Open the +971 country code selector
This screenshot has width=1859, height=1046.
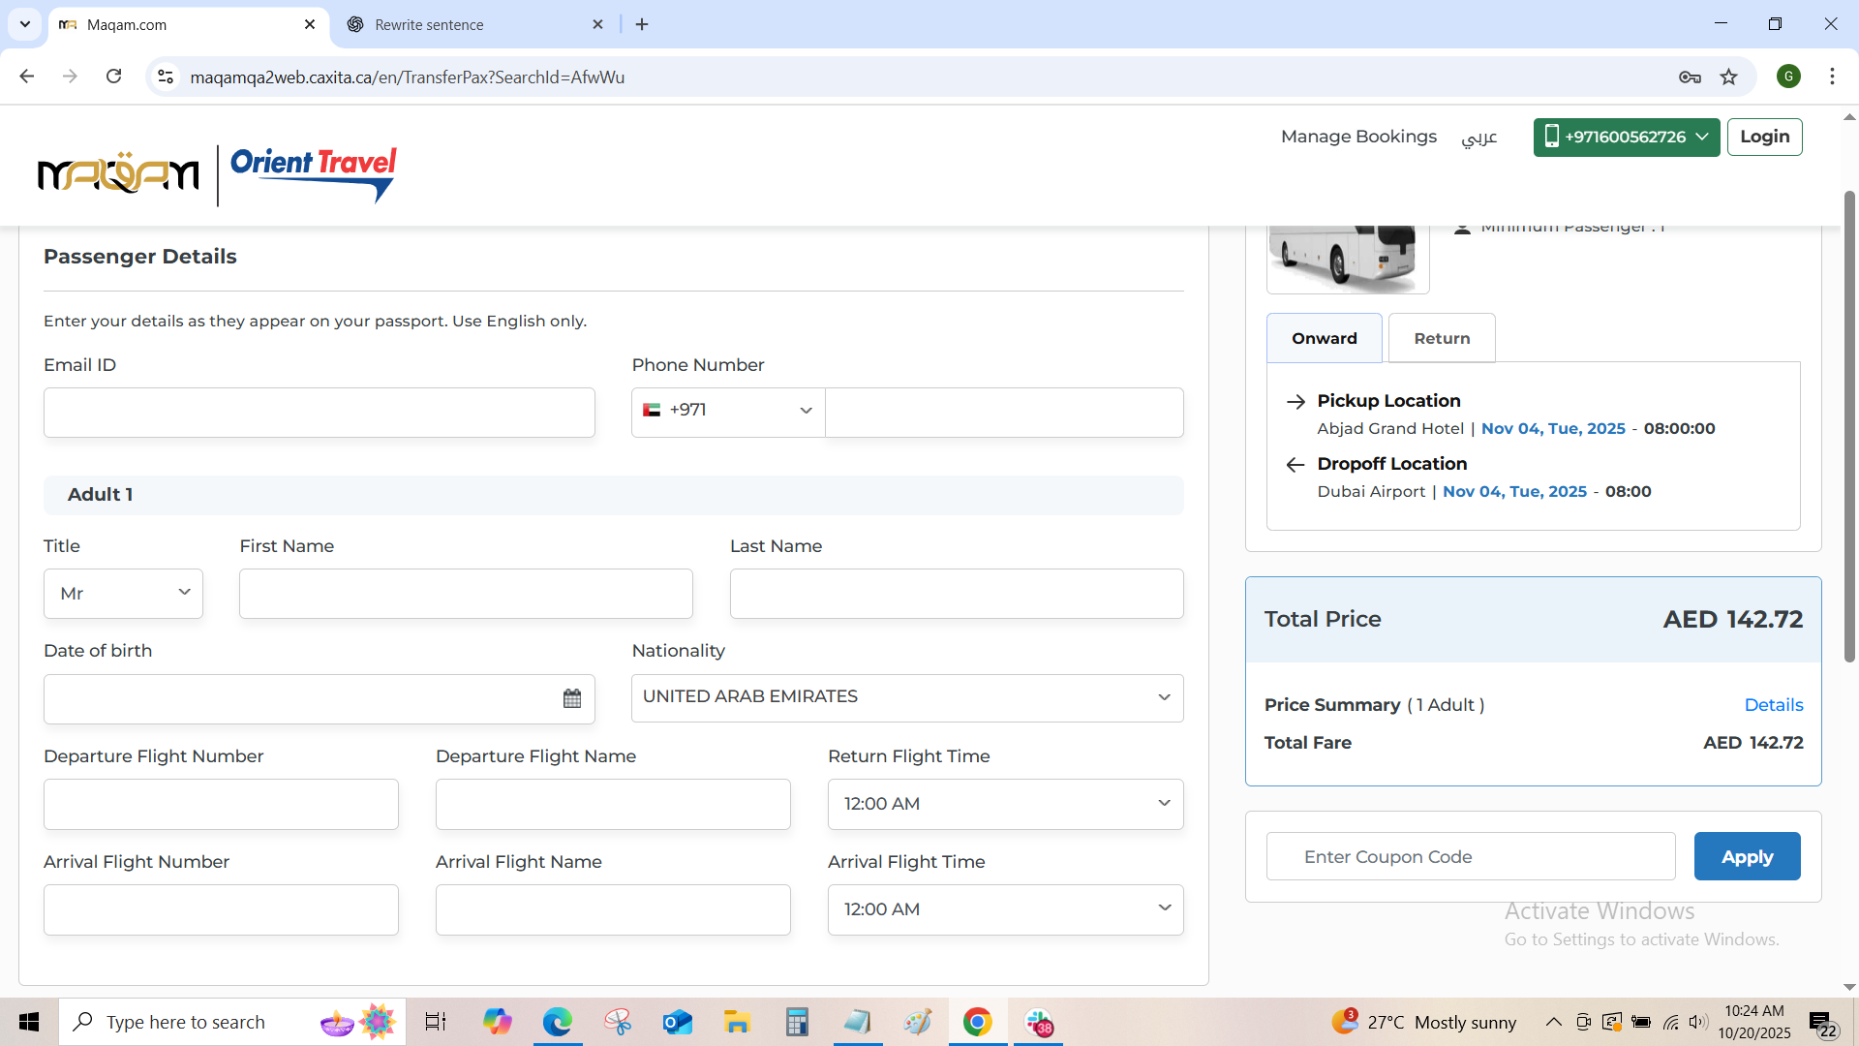tap(727, 411)
